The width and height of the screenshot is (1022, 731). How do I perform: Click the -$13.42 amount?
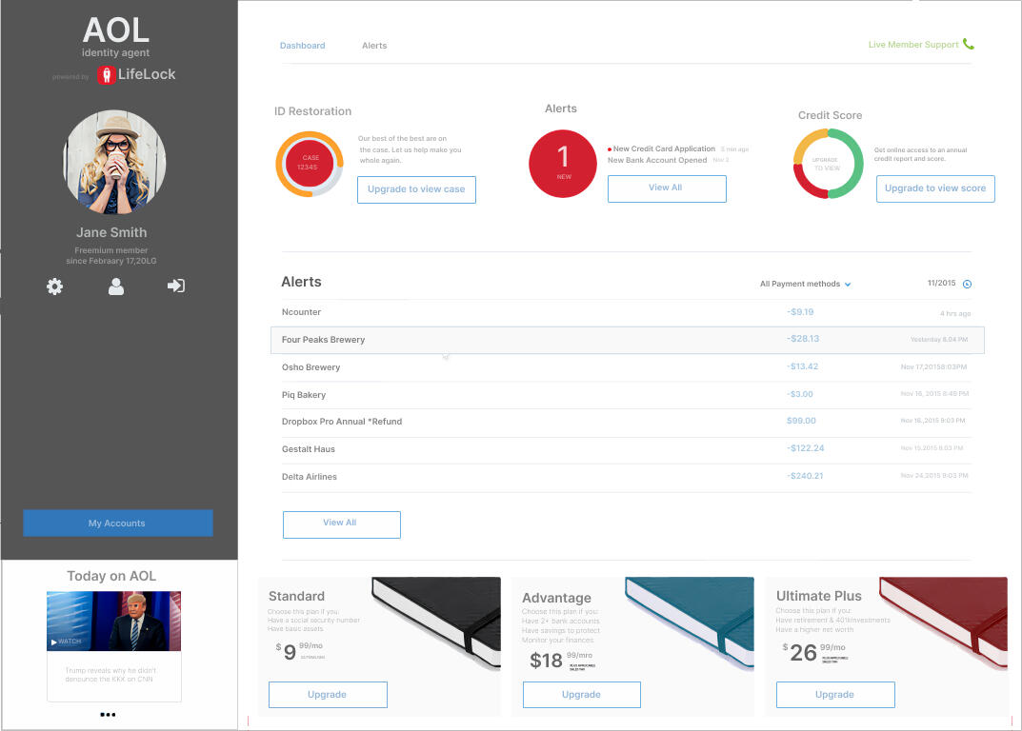coord(802,366)
